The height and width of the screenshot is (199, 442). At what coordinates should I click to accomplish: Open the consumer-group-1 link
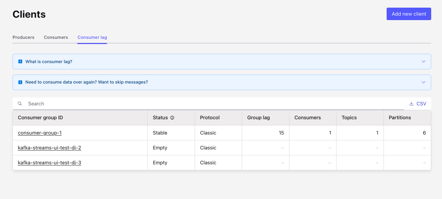(40, 133)
